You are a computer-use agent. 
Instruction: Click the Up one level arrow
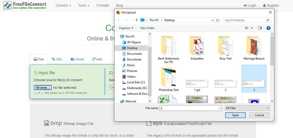pos(137,20)
